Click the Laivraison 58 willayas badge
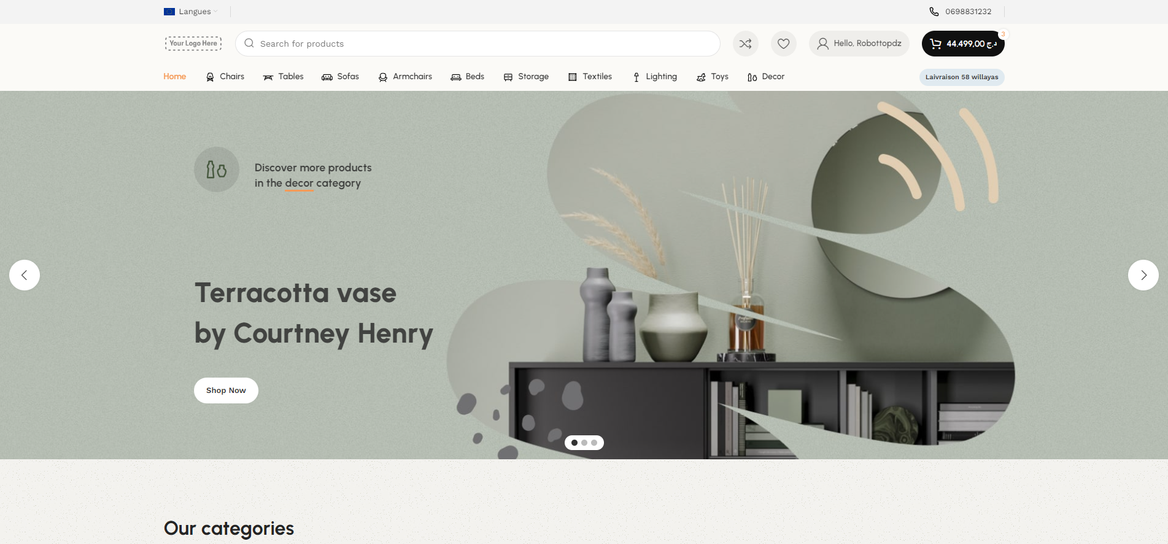 click(x=961, y=77)
